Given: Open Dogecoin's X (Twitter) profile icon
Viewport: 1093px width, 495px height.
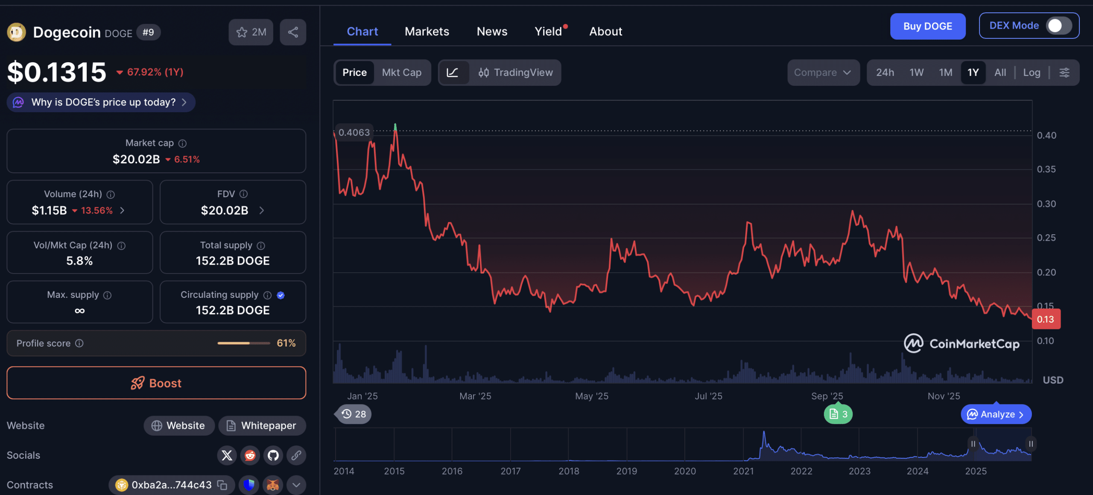Looking at the screenshot, I should pyautogui.click(x=227, y=455).
